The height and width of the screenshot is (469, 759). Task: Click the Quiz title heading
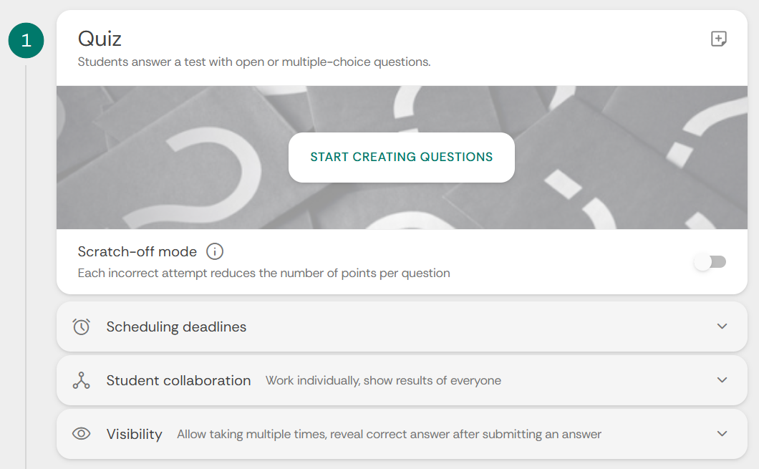coord(100,38)
